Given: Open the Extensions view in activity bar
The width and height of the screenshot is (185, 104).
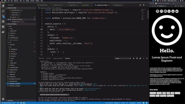Looking at the screenshot, I should point(3,27).
